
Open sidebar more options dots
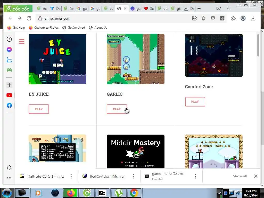point(9,178)
